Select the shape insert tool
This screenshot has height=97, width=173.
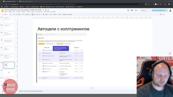click(37, 14)
